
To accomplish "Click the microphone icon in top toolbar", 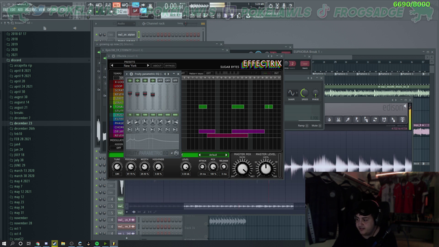I will 284,5.
